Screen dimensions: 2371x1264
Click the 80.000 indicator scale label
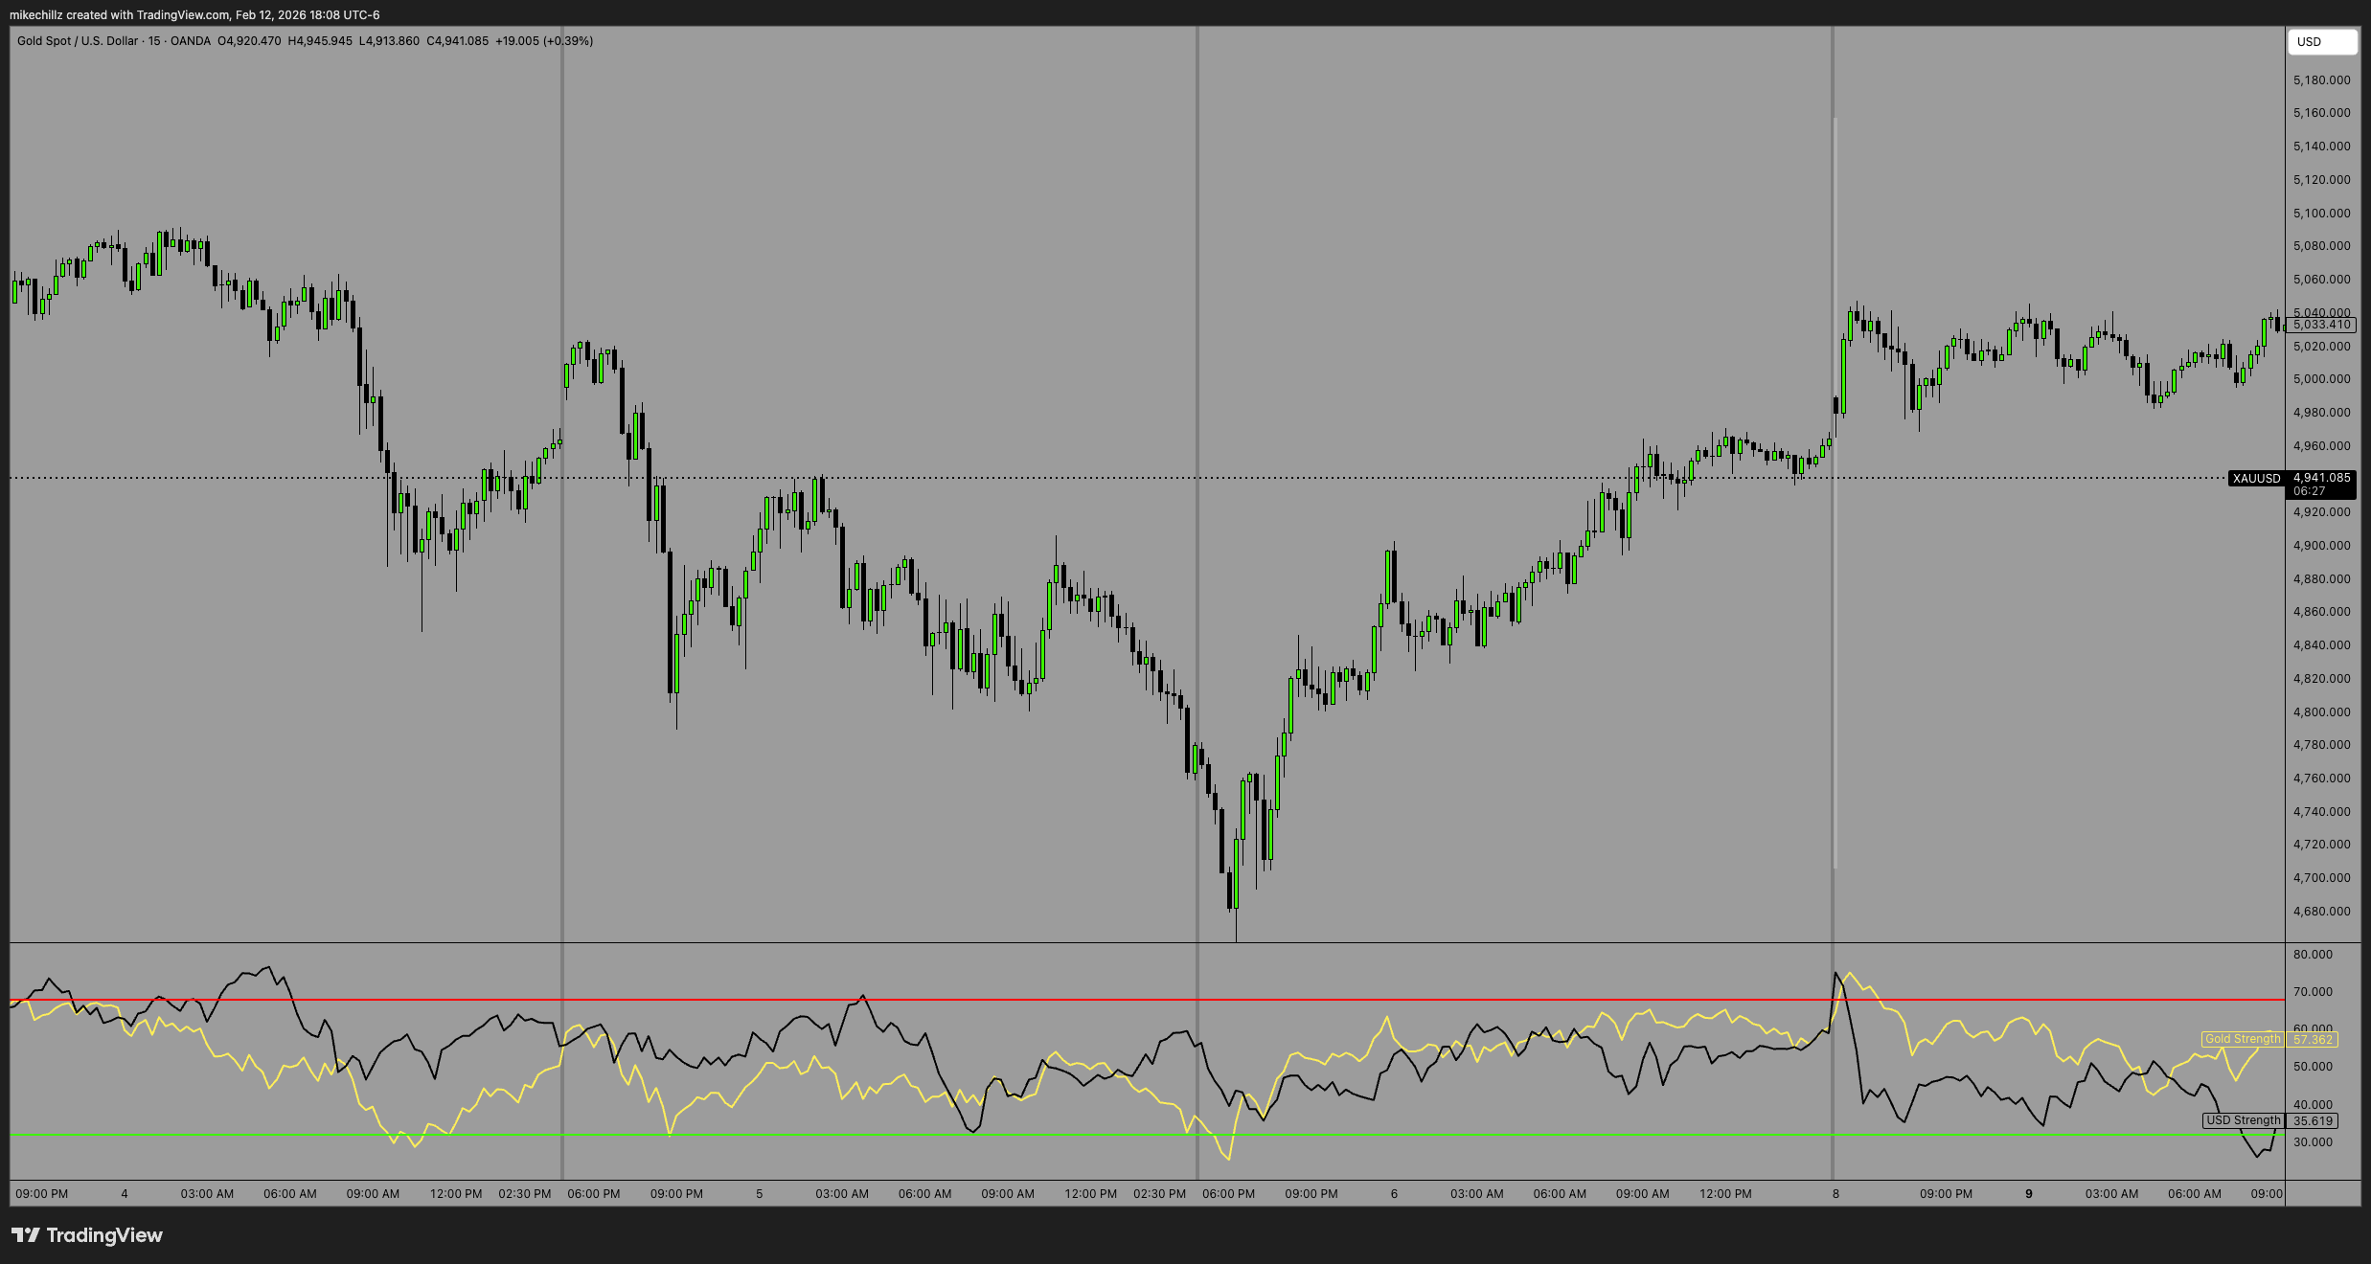pyautogui.click(x=2313, y=955)
